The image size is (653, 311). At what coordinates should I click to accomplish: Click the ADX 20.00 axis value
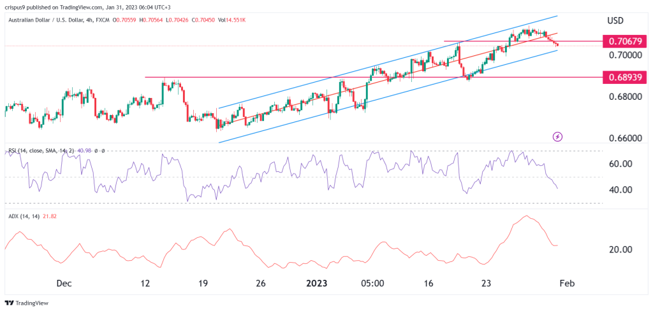coord(621,249)
